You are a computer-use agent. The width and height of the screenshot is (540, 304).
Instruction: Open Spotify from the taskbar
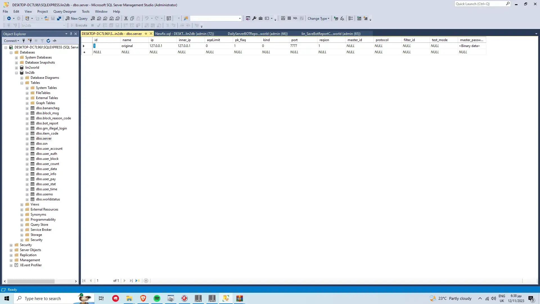click(x=157, y=298)
